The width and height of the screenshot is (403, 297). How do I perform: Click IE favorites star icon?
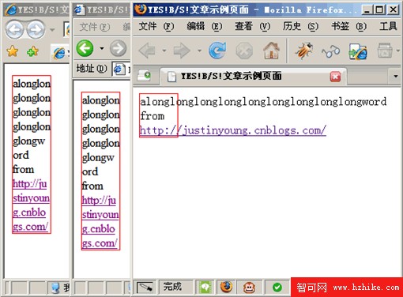(x=13, y=51)
